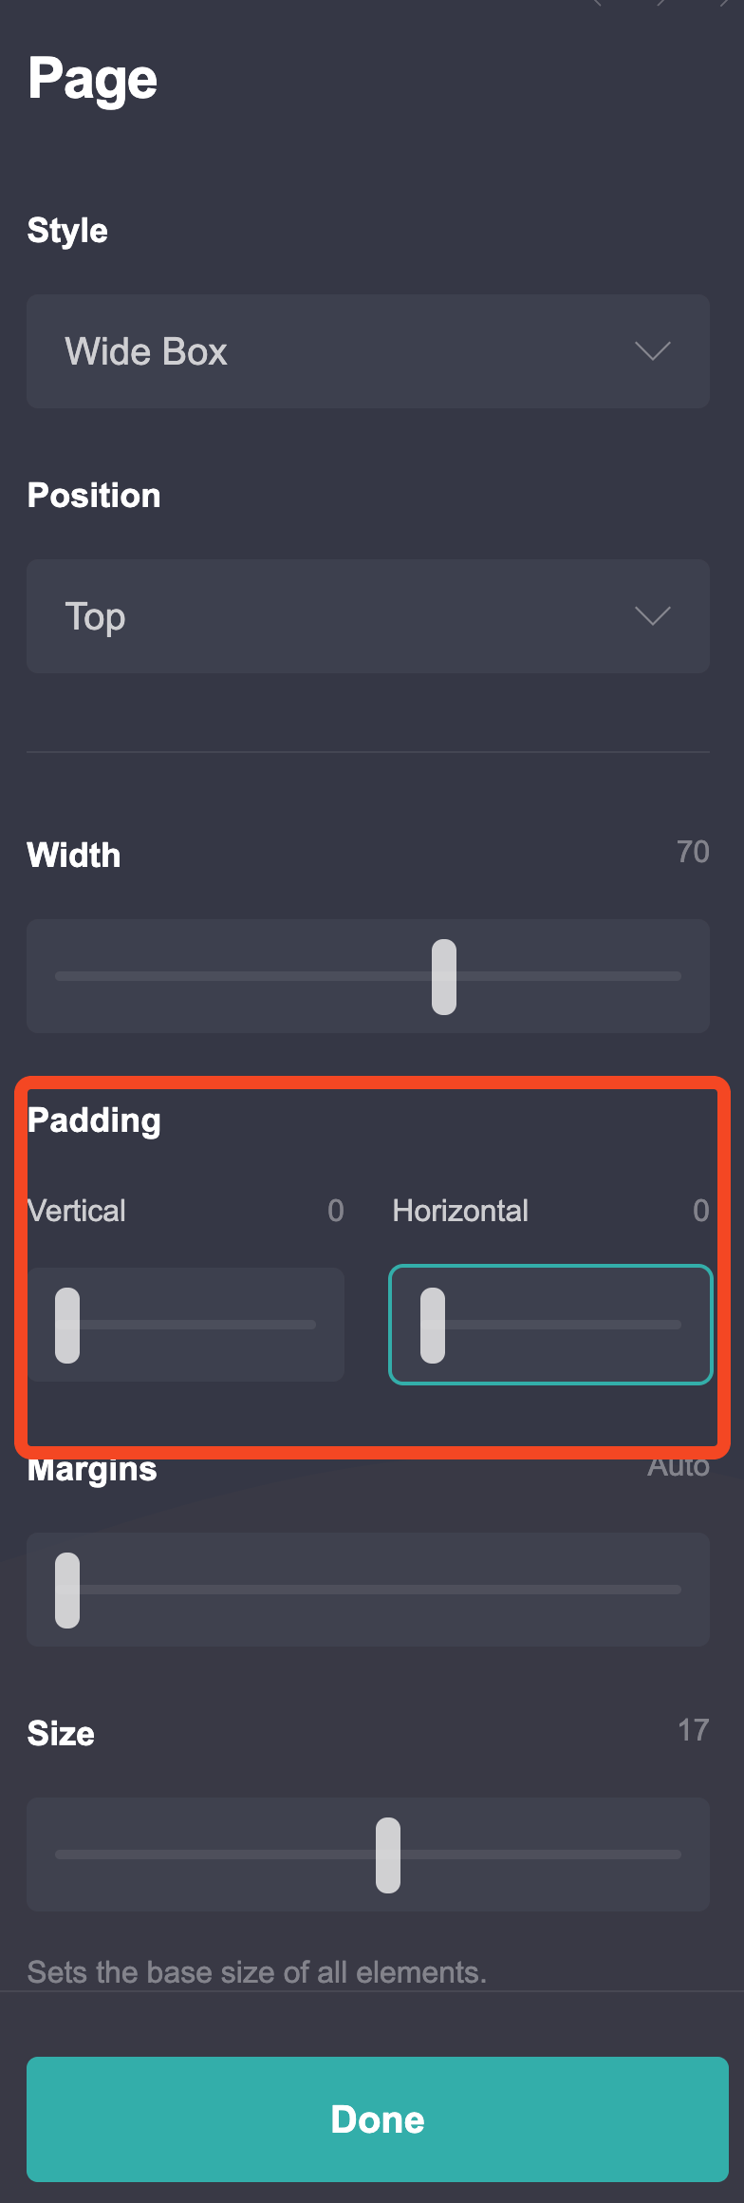Open the Style dropdown showing Wide Box

368,352
